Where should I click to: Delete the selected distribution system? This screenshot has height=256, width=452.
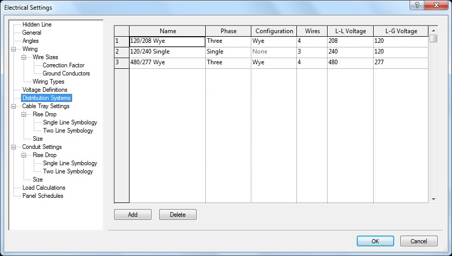pyautogui.click(x=178, y=215)
